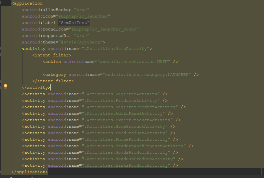The image size is (264, 178).
Task: Click the opening <intent-filter> tag
Action: (52, 55)
